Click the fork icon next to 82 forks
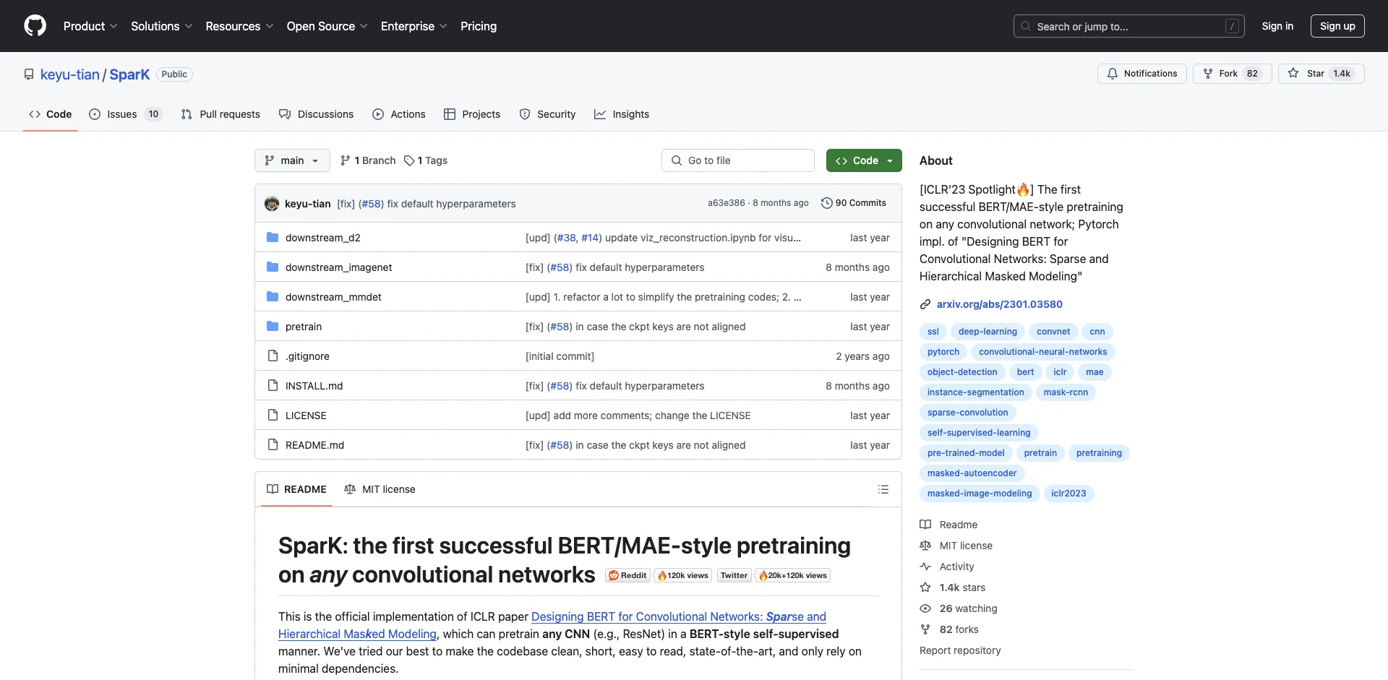The height and width of the screenshot is (680, 1388). 925,629
